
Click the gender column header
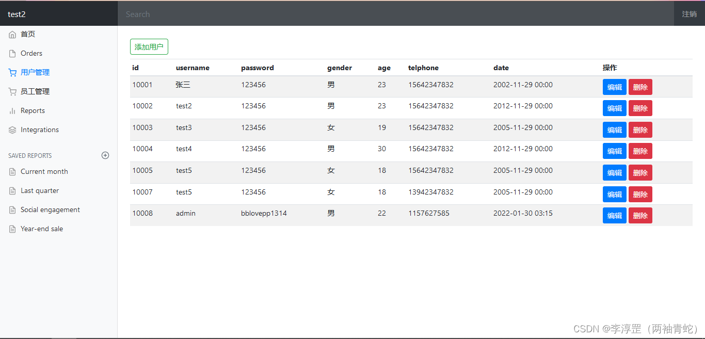[x=340, y=68]
